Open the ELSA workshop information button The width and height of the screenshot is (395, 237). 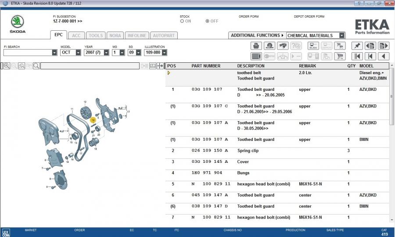click(313, 46)
